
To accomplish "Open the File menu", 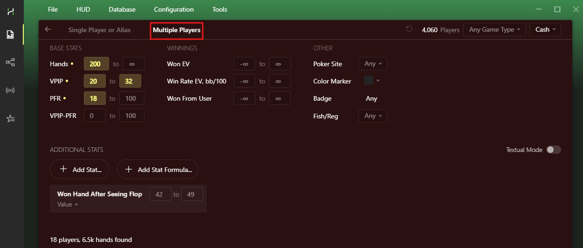I will (53, 9).
